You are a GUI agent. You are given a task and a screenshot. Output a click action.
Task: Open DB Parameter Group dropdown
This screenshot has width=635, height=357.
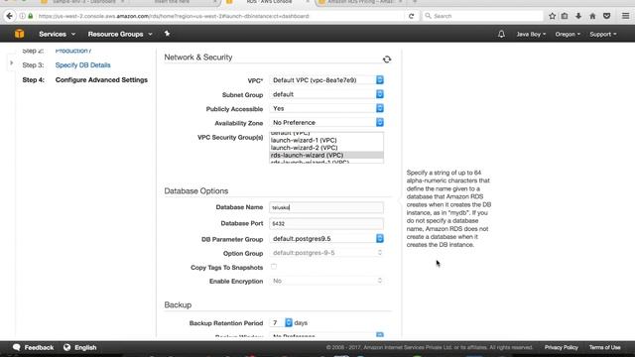(326, 239)
